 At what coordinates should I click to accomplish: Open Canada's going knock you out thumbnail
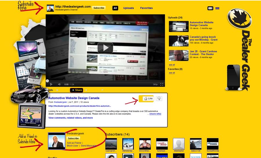179,41
